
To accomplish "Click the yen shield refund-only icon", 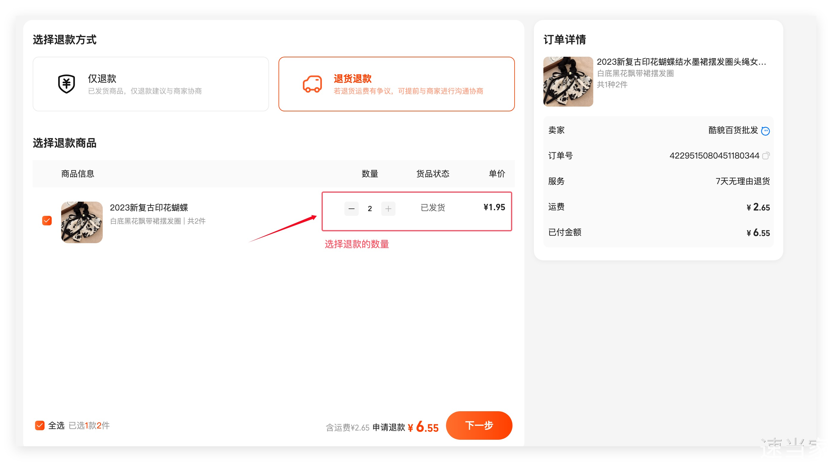I will click(x=66, y=84).
